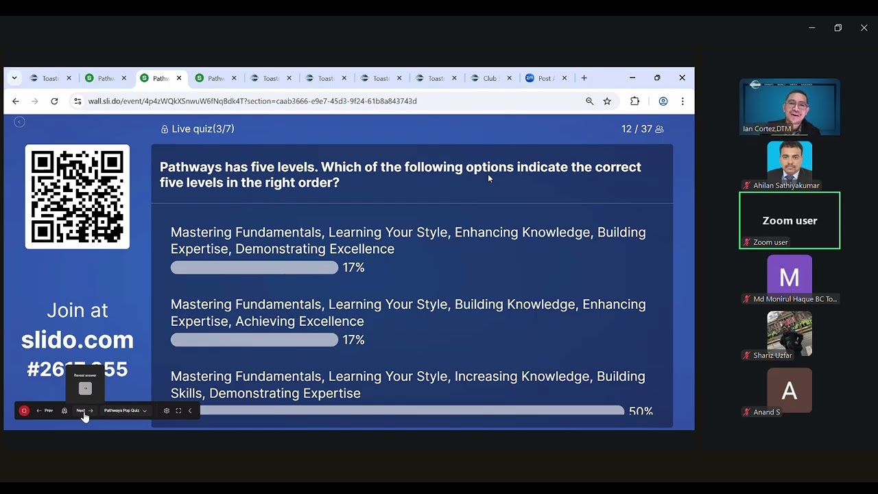
Task: Reload the Slido page
Action: click(x=54, y=101)
